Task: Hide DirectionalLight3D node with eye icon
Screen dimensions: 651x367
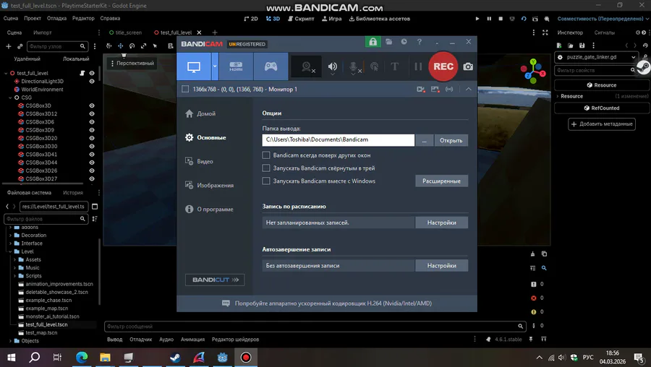Action: 92,82
